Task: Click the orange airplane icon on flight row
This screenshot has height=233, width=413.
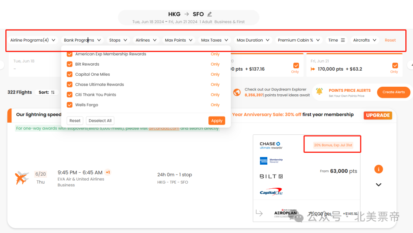Action: coord(21,178)
